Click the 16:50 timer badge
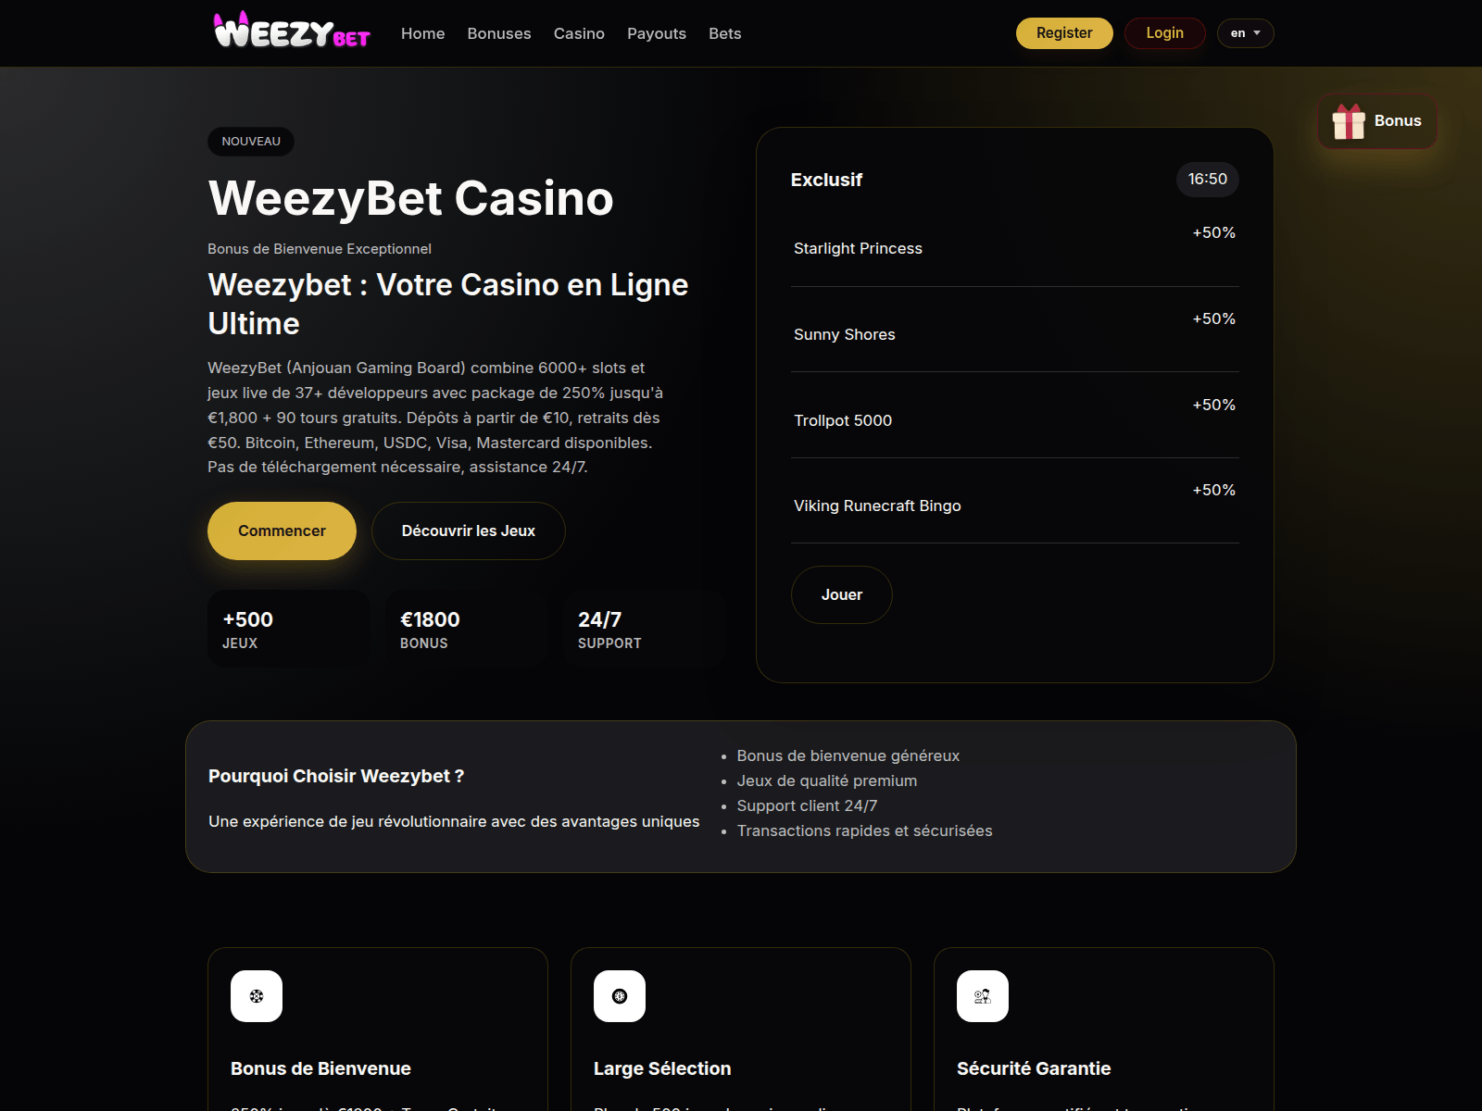 pyautogui.click(x=1208, y=179)
